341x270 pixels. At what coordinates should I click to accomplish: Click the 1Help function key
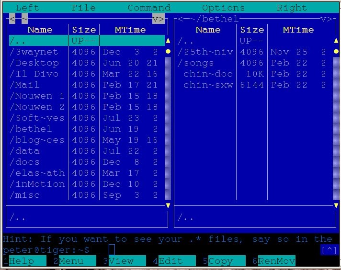click(x=25, y=261)
